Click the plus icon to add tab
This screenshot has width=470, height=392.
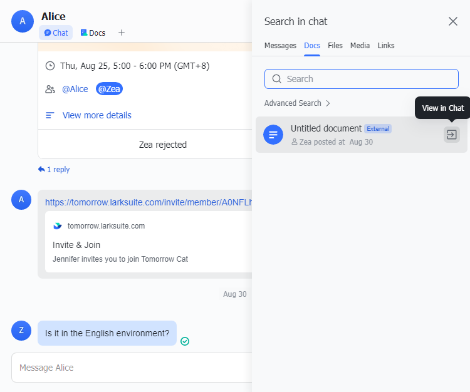[x=122, y=33]
